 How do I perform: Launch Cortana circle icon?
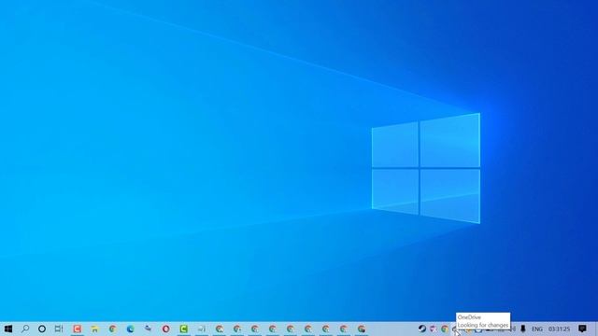tap(42, 329)
